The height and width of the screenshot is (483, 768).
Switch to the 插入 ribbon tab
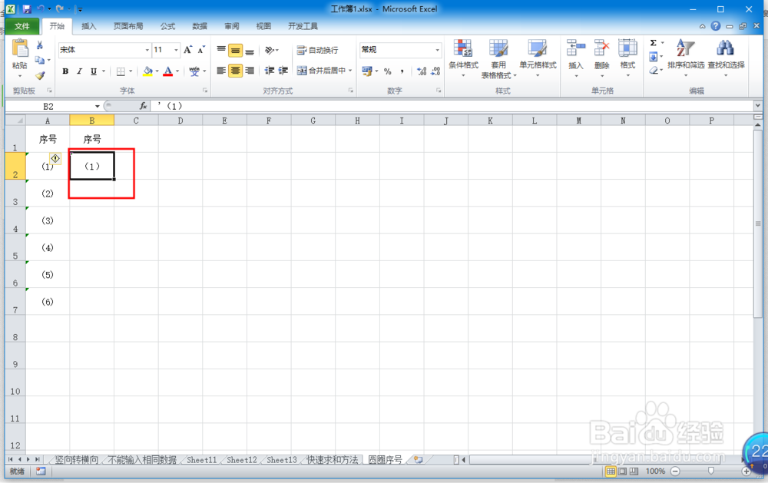click(88, 25)
